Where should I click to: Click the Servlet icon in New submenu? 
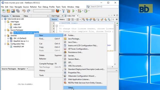65,55
